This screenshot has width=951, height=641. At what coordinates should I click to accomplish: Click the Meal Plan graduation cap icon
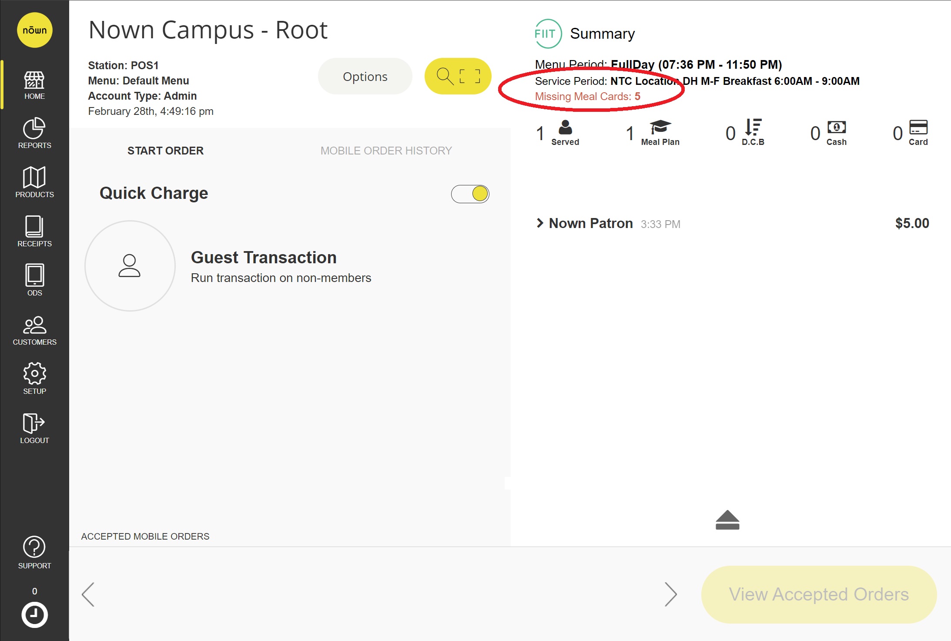pos(660,127)
